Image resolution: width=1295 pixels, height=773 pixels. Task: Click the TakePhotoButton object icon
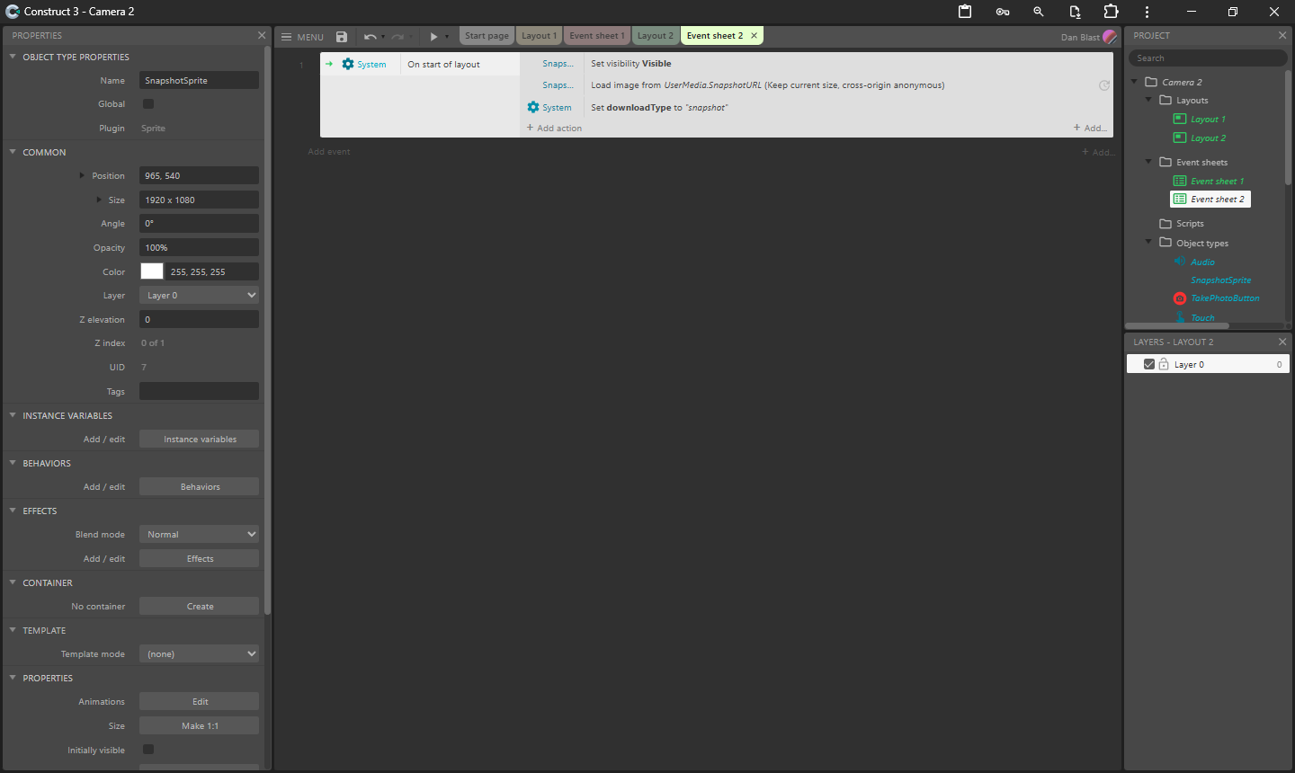[x=1180, y=298]
